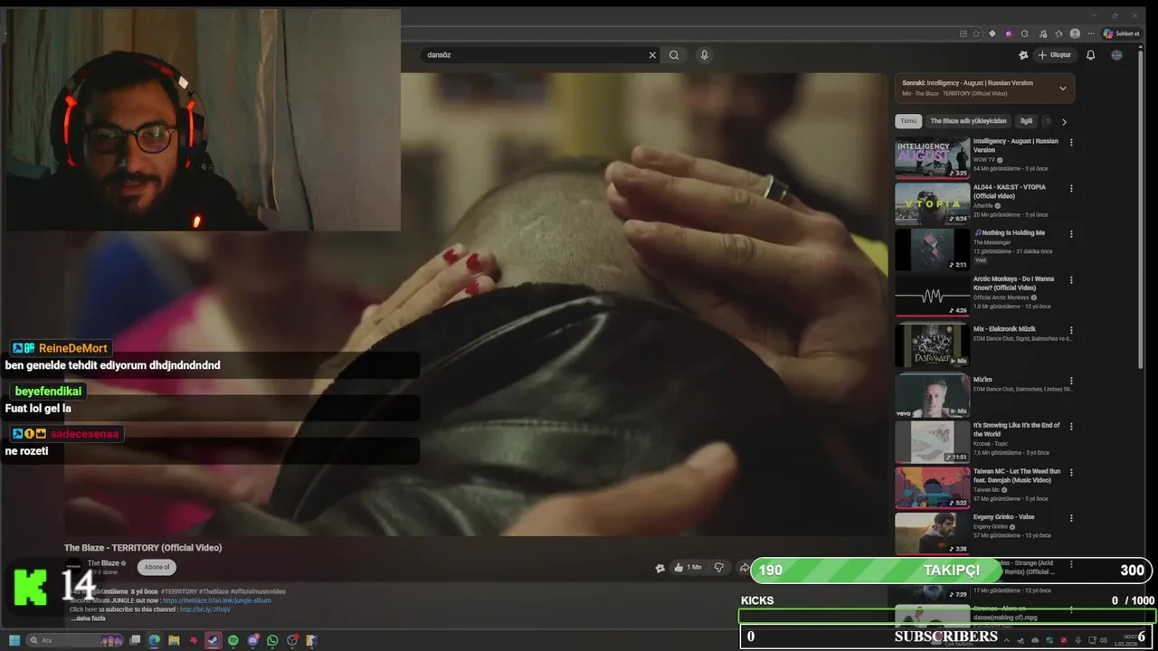The width and height of the screenshot is (1158, 651).
Task: Open 'Nothing Is Holding Me' video
Action: [1009, 233]
